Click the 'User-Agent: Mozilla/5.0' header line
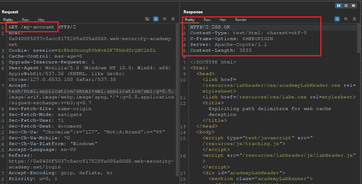Screen dimensions: 362x184 click(90, 68)
